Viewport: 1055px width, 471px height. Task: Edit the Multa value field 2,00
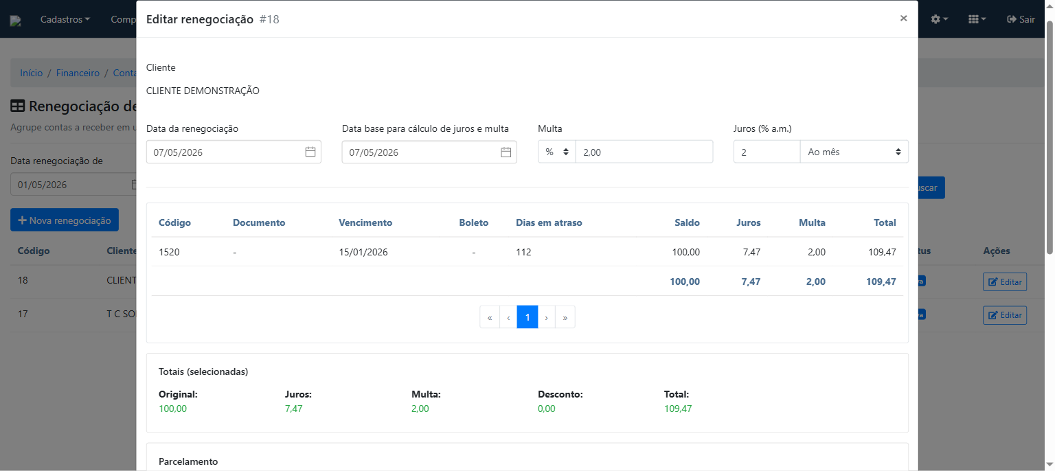[x=644, y=152]
